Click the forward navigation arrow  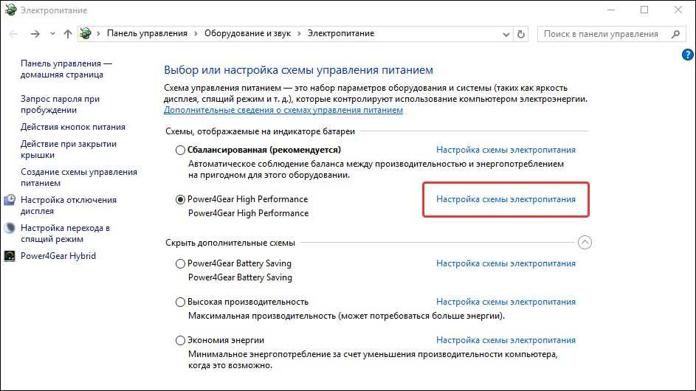(35, 34)
